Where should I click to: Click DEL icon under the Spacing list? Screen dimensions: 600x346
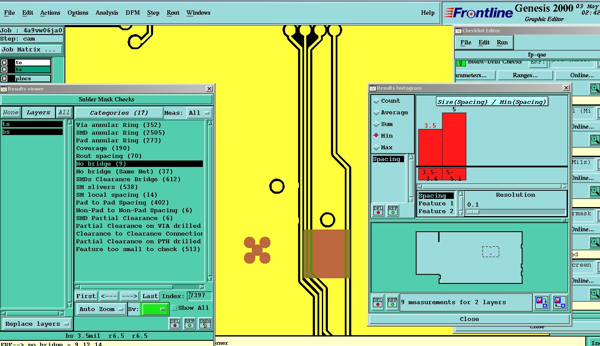click(x=378, y=211)
